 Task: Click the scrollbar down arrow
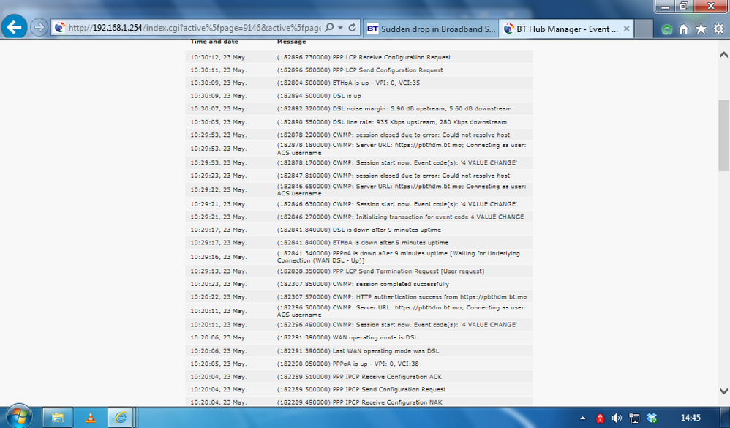[723, 391]
